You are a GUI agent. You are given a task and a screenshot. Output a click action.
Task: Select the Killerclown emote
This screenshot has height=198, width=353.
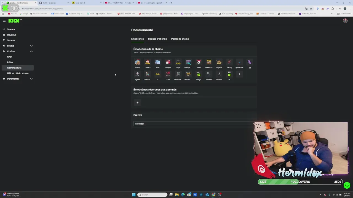[x=148, y=74]
